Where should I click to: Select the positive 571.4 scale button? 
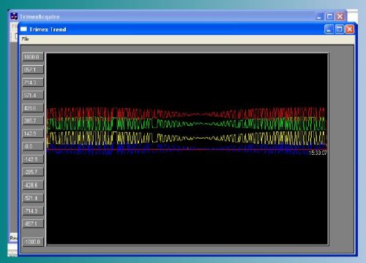pos(33,95)
